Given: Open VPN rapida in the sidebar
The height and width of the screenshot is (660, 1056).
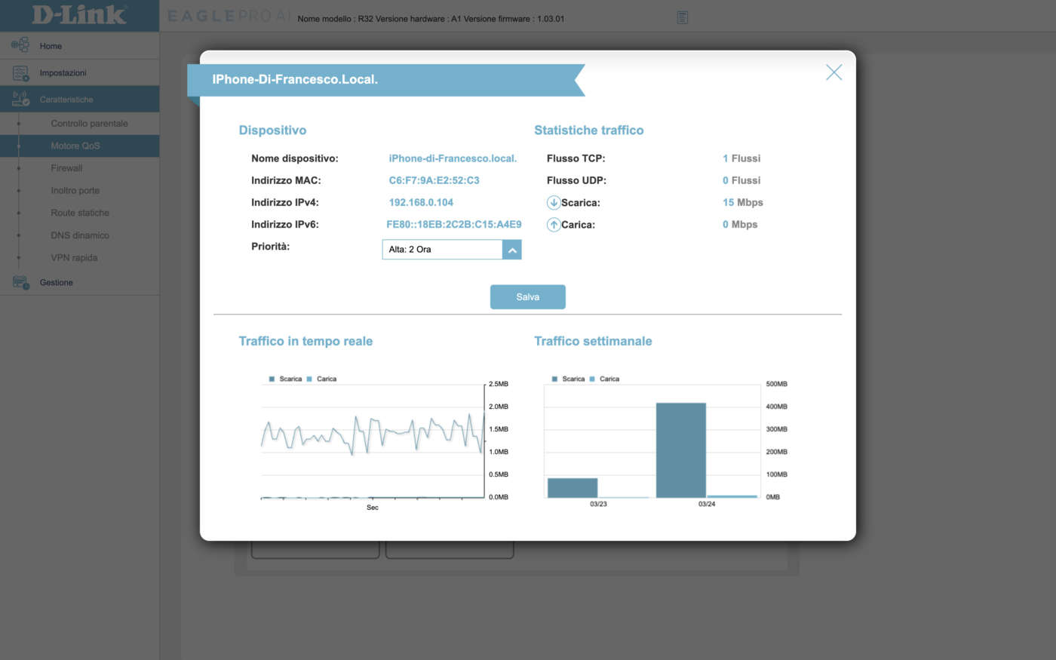Looking at the screenshot, I should 74,258.
